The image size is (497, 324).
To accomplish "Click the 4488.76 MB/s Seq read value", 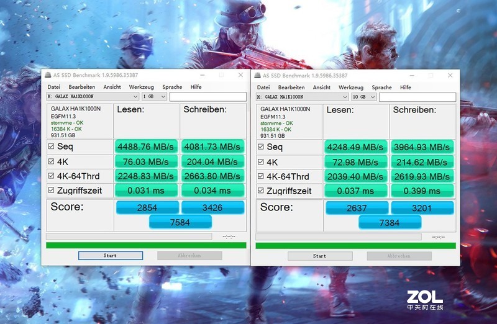I will [x=146, y=146].
